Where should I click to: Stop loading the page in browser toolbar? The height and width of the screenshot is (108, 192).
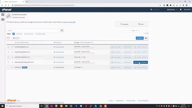tap(8, 5)
